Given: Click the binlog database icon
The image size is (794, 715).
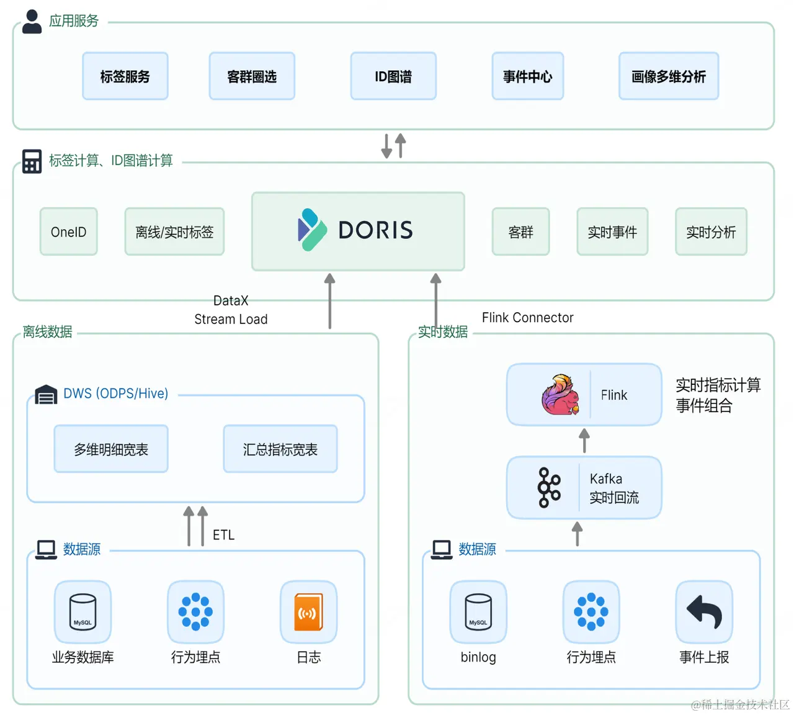Looking at the screenshot, I should pos(478,611).
